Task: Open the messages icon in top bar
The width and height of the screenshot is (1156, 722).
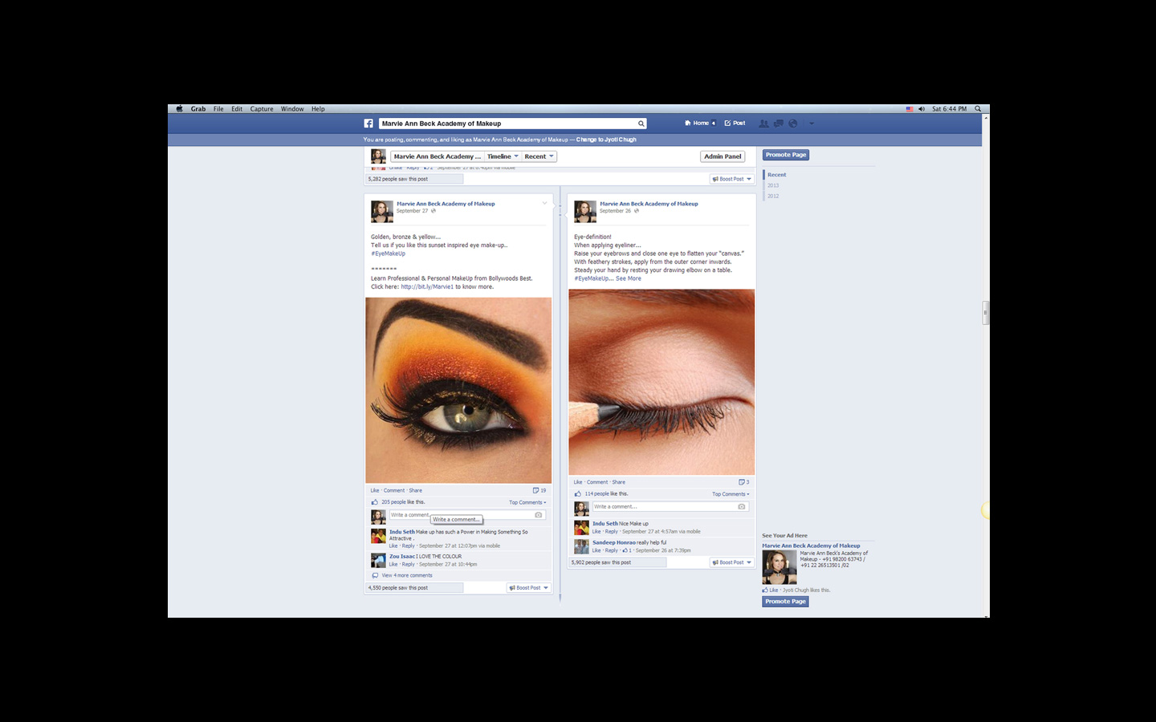Action: 778,124
